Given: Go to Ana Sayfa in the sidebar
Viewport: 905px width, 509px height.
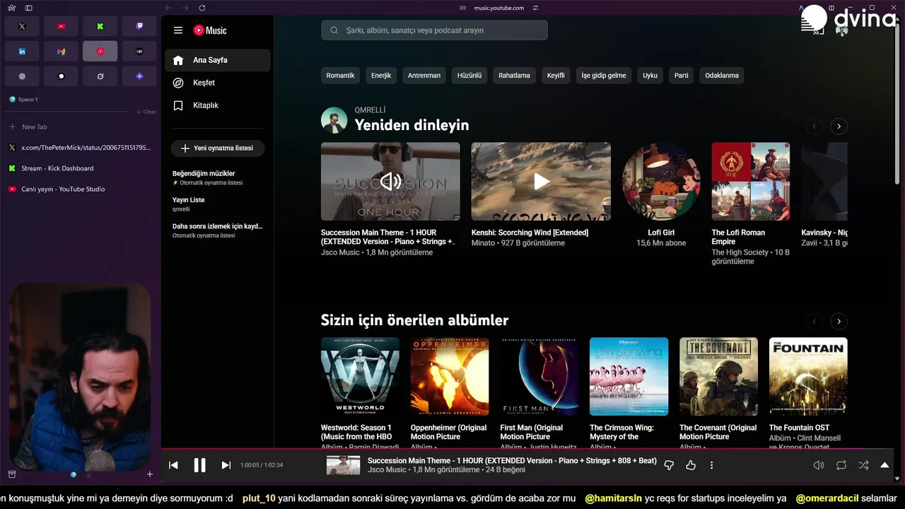Looking at the screenshot, I should pyautogui.click(x=218, y=60).
